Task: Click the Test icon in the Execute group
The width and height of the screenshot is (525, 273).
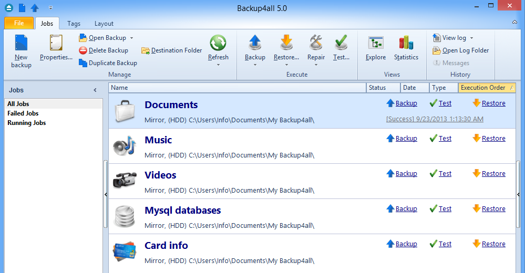Action: 341,43
